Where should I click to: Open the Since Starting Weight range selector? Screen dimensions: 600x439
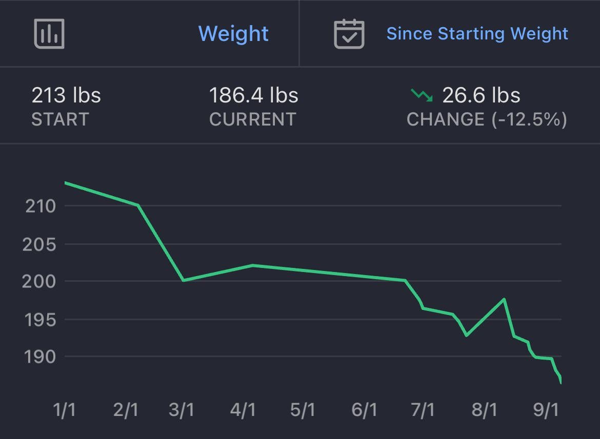coord(477,34)
